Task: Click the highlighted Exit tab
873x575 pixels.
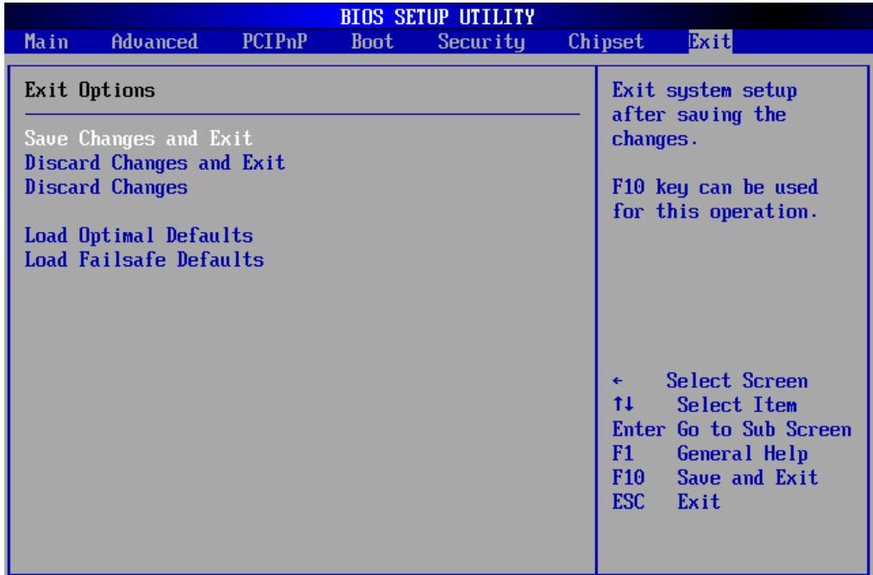Action: [x=710, y=41]
